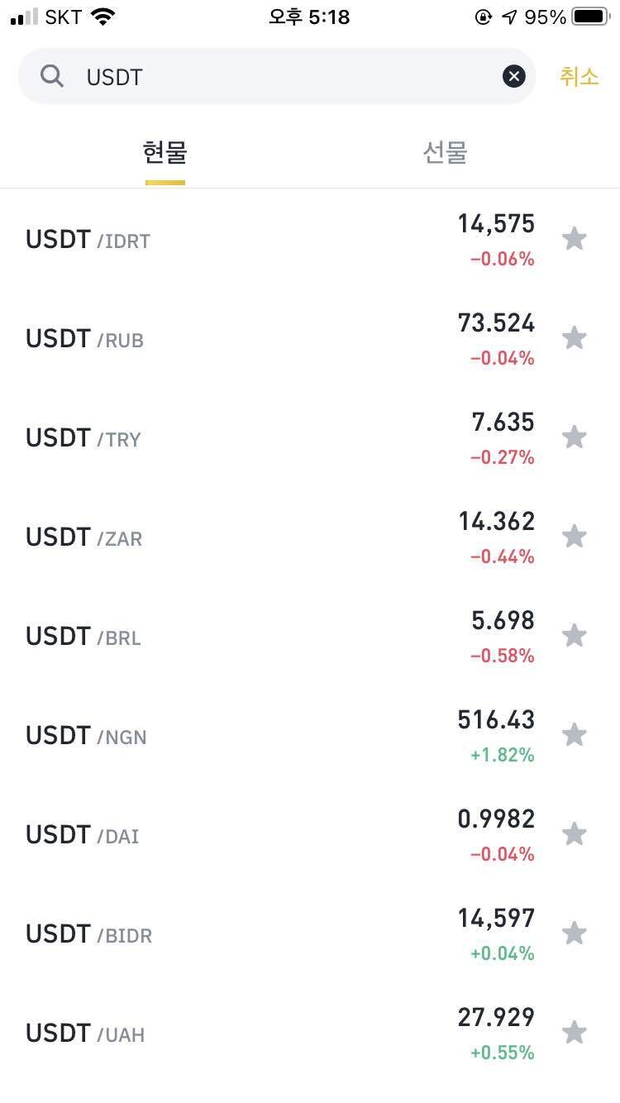
Task: Star the USDT/BIDR pair
Action: pyautogui.click(x=574, y=933)
